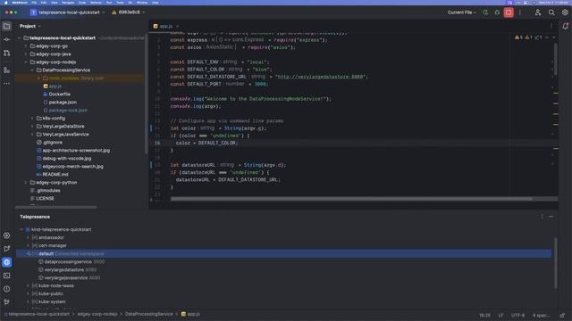Click the project tree horizontal scrollbar
Screen dimensions: 572x321
[x=55, y=207]
